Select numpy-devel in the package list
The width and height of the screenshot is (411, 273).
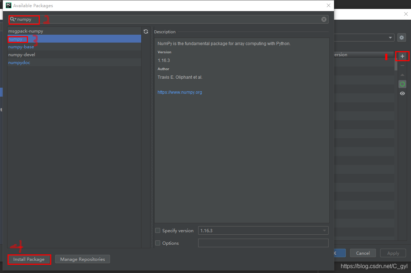click(75, 54)
